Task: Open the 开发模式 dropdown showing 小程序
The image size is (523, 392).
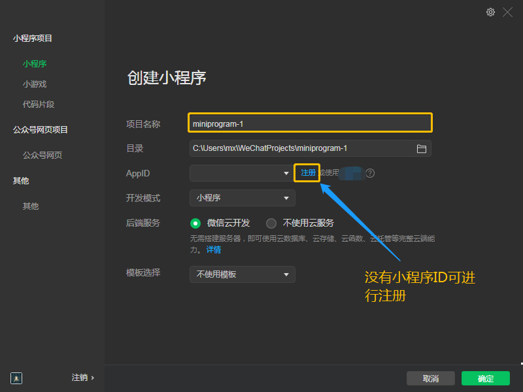Action: (x=242, y=198)
